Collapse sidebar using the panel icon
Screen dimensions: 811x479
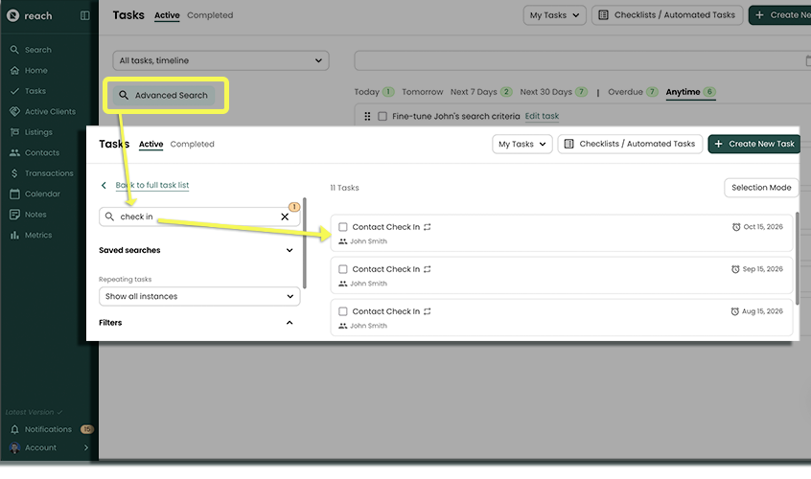tap(85, 15)
